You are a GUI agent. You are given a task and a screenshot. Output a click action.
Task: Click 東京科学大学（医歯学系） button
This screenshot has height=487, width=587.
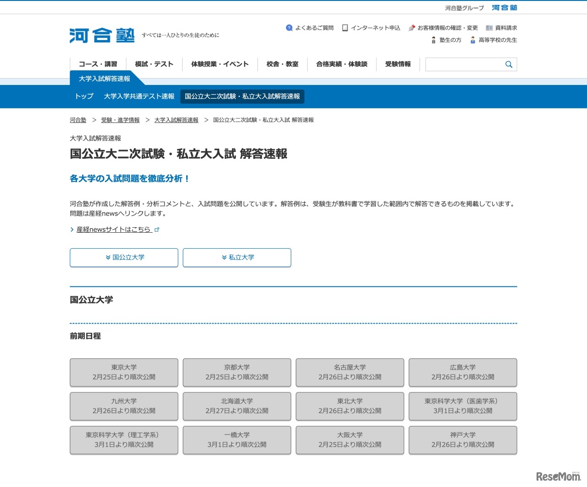click(463, 406)
